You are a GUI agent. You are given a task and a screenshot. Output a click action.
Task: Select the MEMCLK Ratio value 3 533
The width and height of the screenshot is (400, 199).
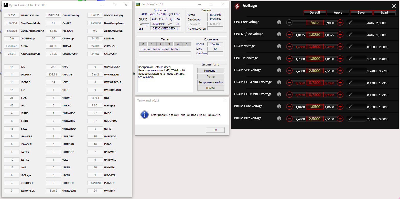coord(12,15)
